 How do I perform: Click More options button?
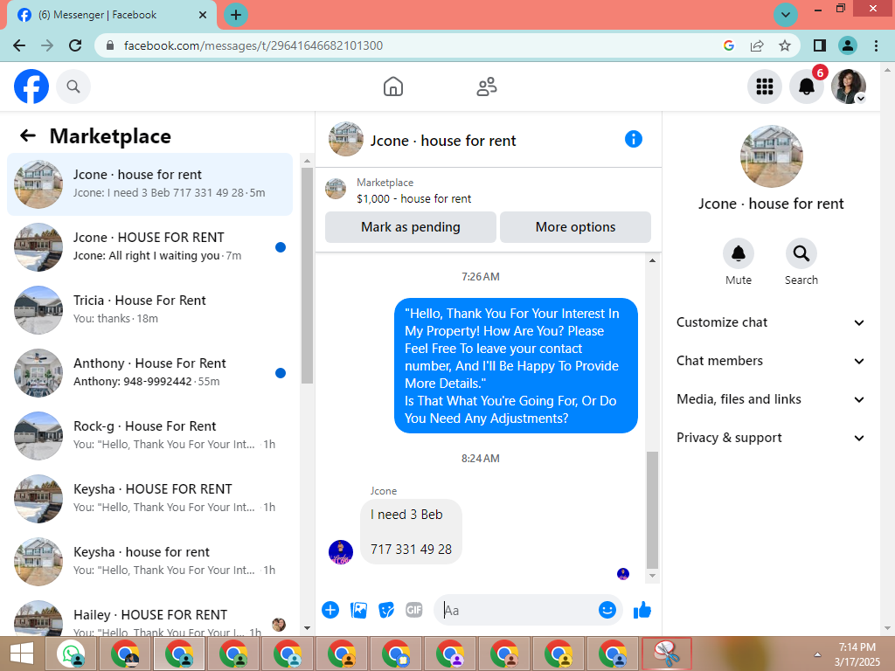[575, 227]
